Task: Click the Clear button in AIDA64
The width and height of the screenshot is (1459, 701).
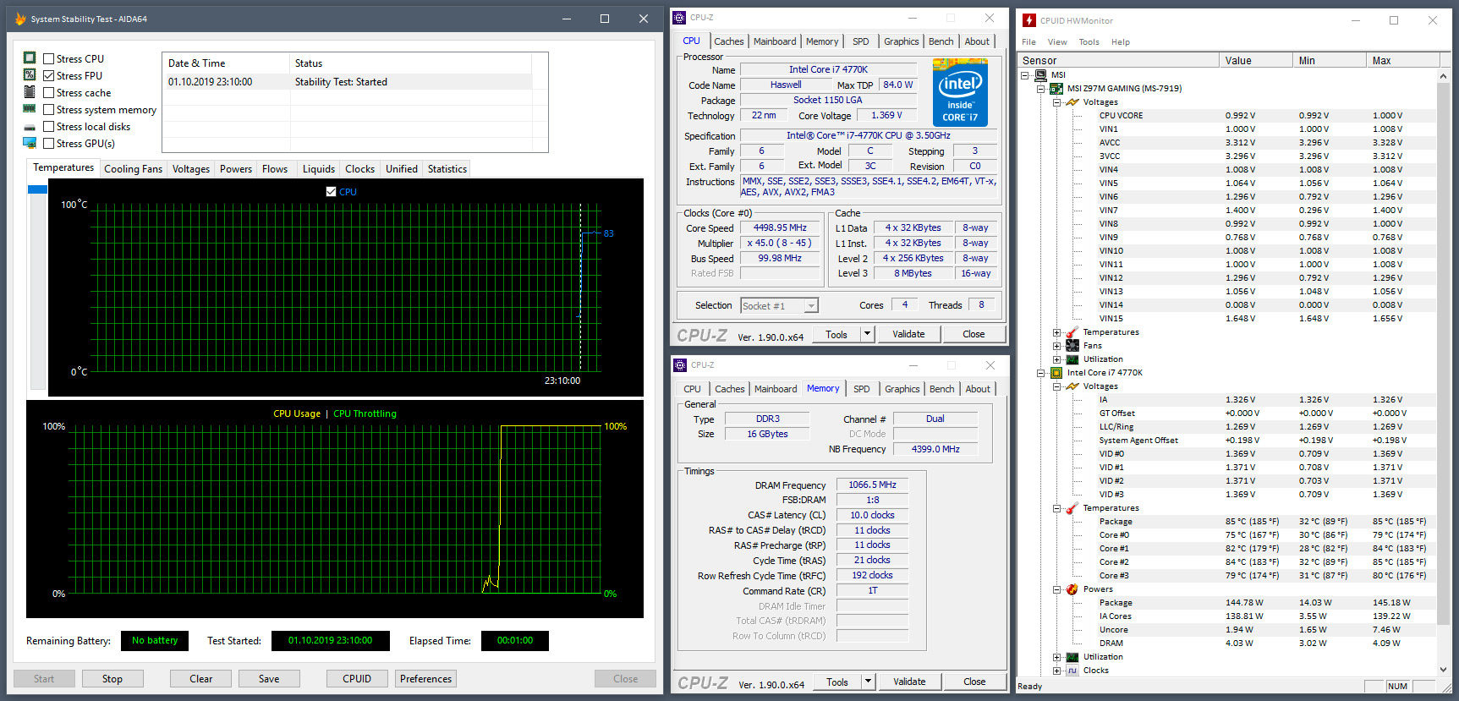Action: pyautogui.click(x=200, y=679)
